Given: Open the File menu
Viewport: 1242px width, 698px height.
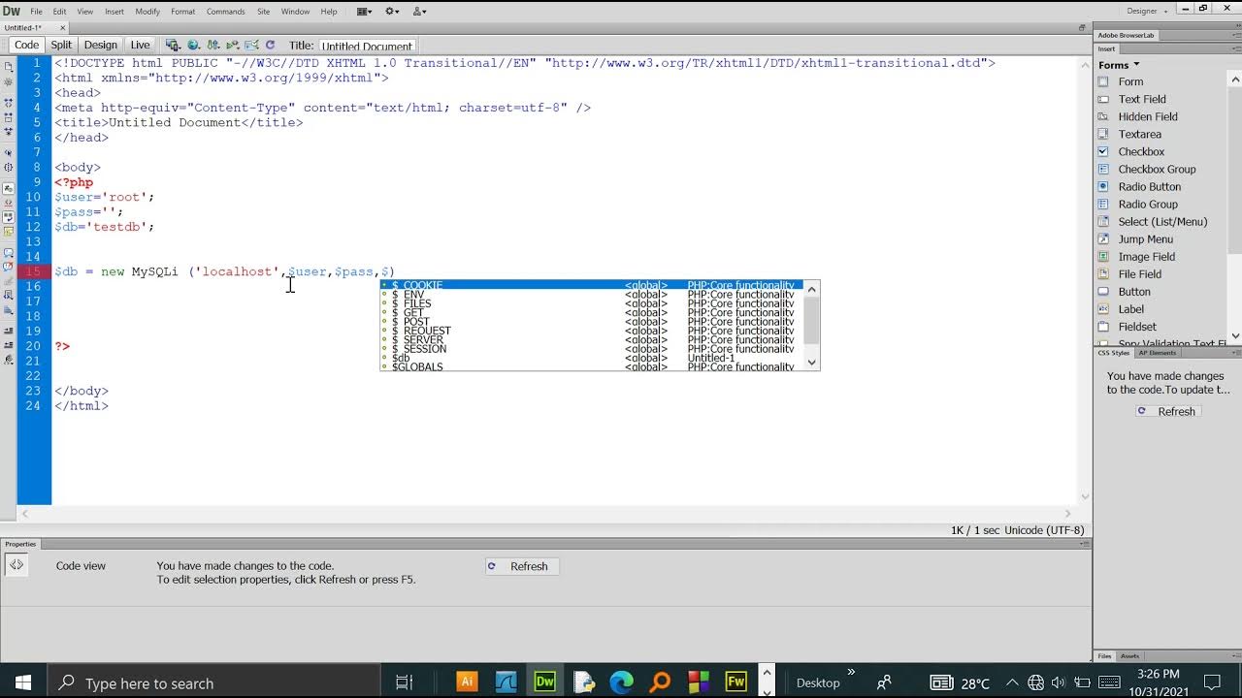Looking at the screenshot, I should pos(36,12).
